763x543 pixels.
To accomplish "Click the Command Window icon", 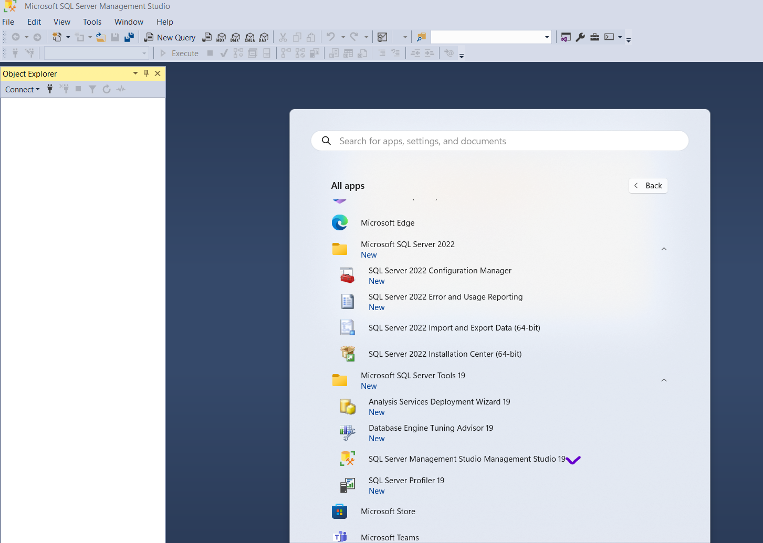I will click(x=609, y=37).
